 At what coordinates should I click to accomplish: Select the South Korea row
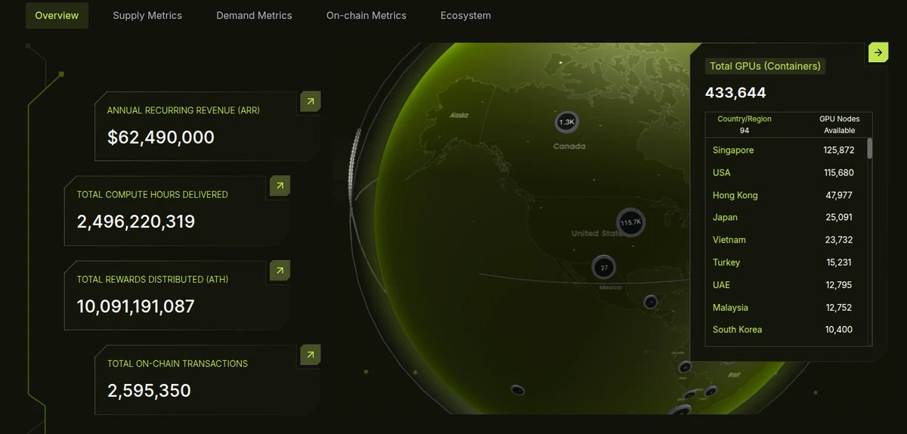click(x=785, y=330)
